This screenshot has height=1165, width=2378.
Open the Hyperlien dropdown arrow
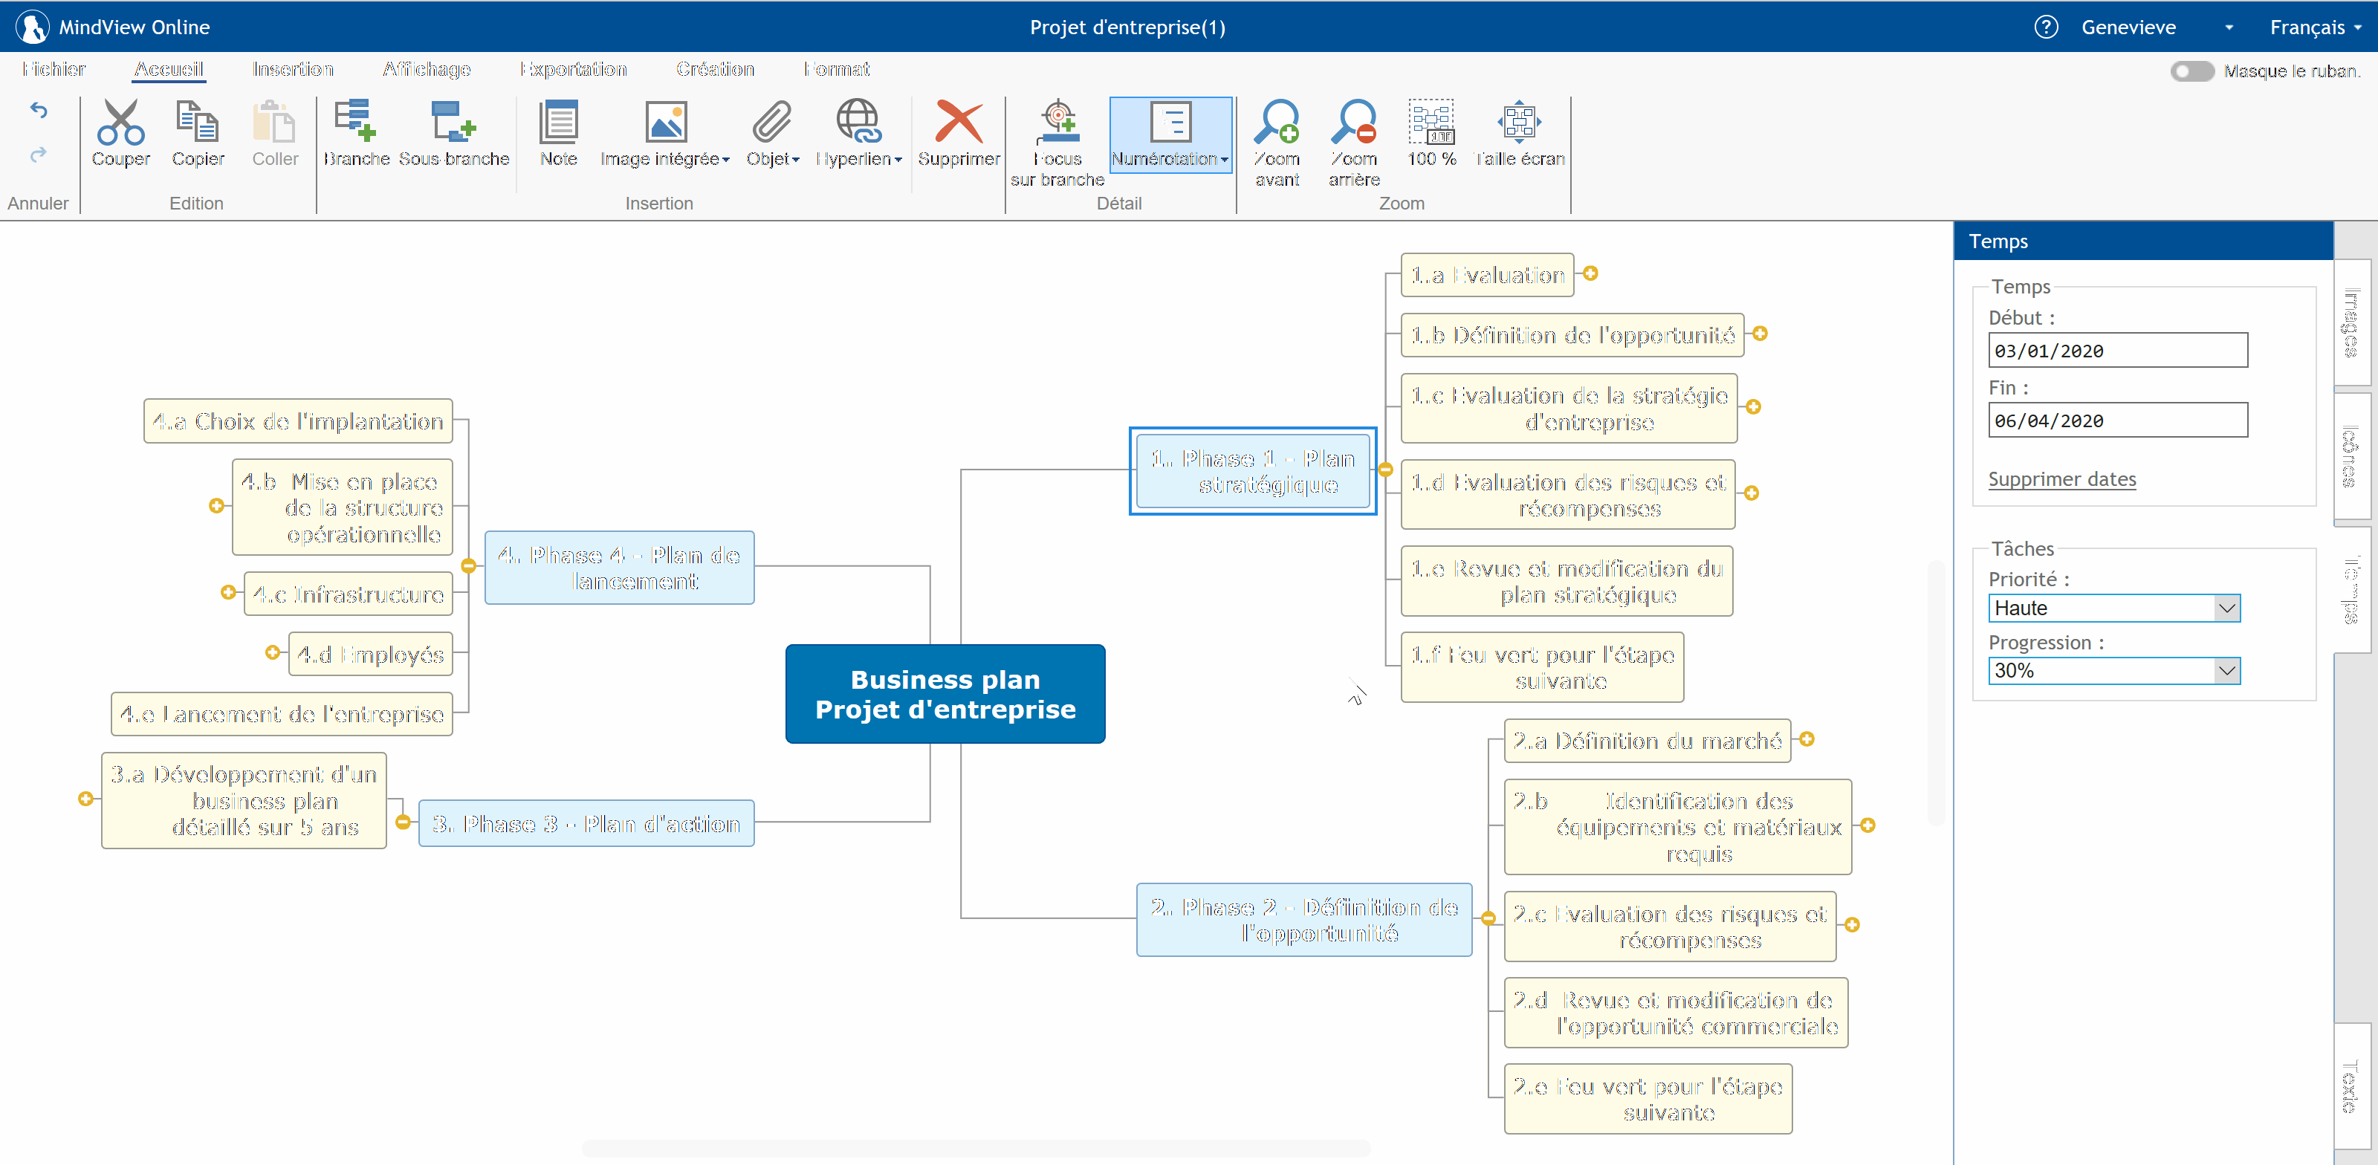coord(897,160)
